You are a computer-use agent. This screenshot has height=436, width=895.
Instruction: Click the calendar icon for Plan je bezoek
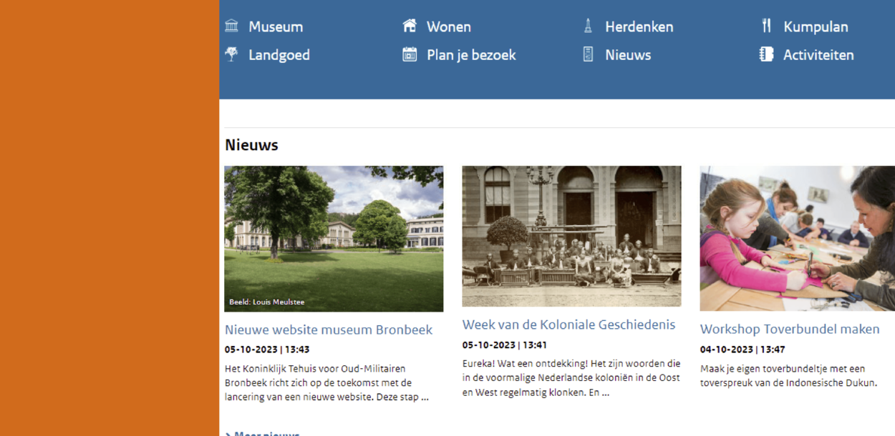point(410,54)
